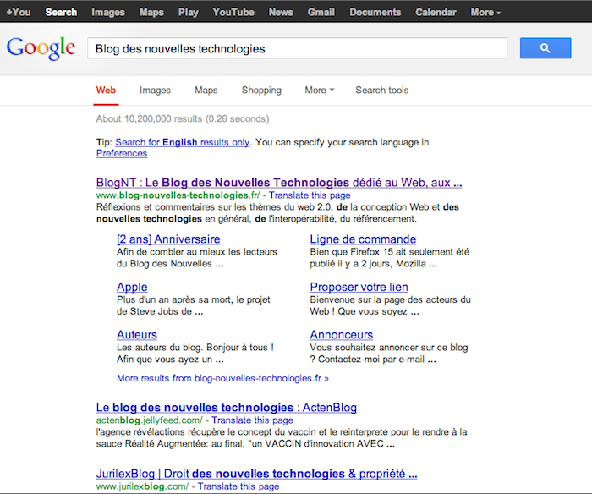Open Calendar in top bar
The height and width of the screenshot is (494, 592).
click(x=436, y=12)
